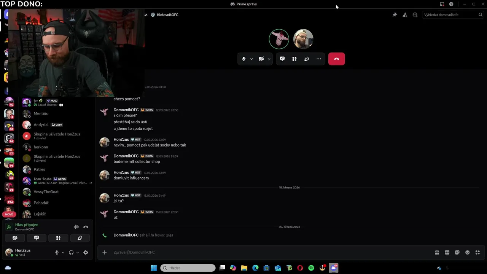
Task: Open Microsoft Edge from taskbar
Action: coord(255,268)
